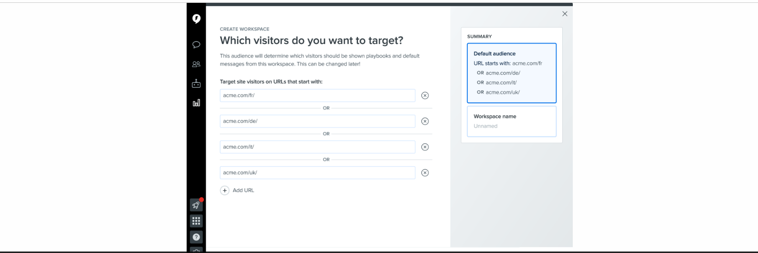
Task: Focus the acme.com/fr/ URL input field
Action: 317,95
